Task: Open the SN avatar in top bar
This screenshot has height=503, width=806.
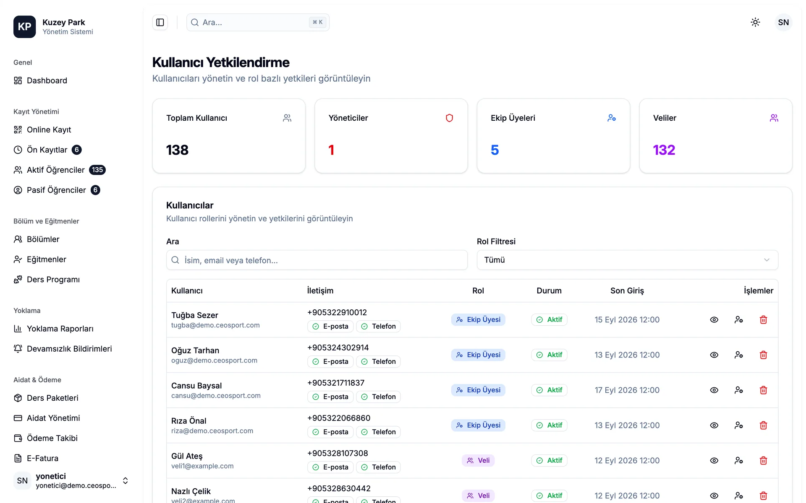Action: click(783, 22)
